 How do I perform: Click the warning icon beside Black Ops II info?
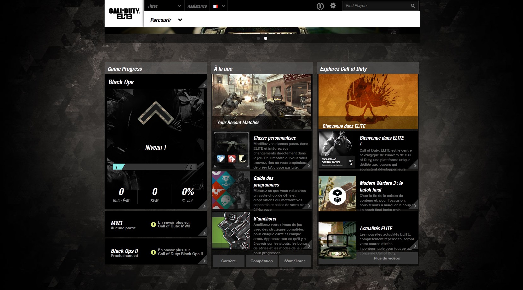(153, 252)
